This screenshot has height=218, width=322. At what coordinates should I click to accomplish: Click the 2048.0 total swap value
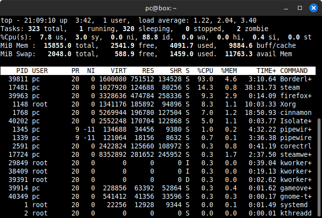(x=60, y=54)
